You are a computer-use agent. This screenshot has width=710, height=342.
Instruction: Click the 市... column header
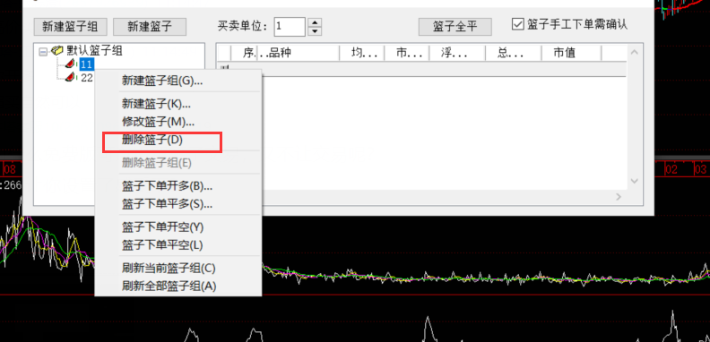(x=407, y=53)
